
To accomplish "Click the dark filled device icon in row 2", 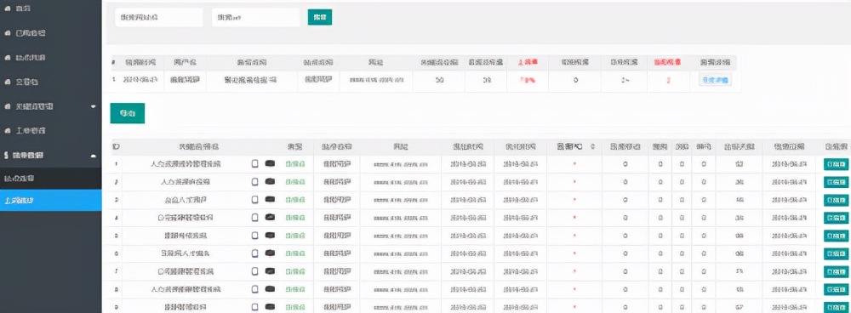I will click(270, 182).
